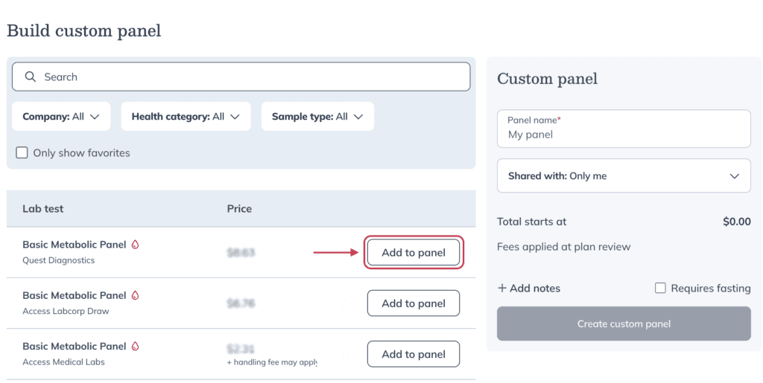Open the Shared with dropdown
763x383 pixels.
tap(624, 176)
